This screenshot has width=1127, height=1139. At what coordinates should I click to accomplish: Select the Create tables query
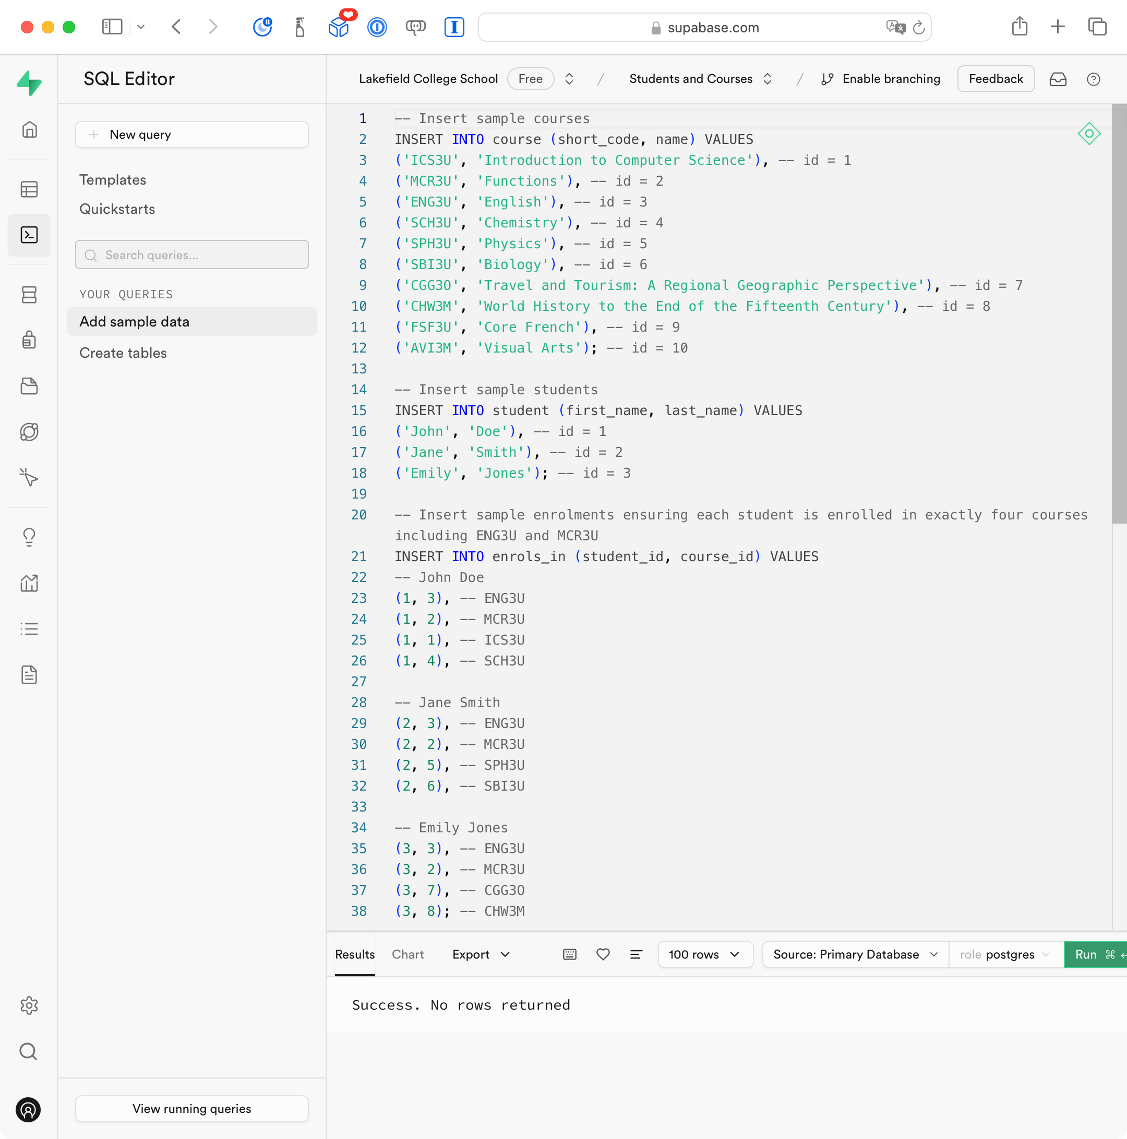point(123,353)
